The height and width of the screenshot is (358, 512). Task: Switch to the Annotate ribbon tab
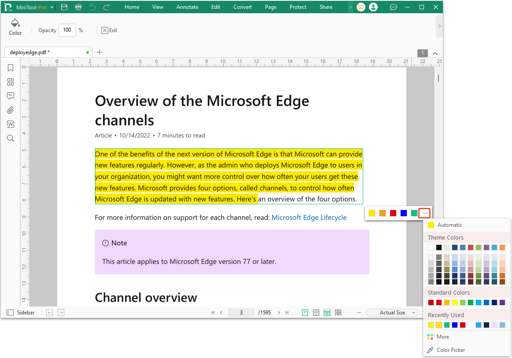pos(187,7)
